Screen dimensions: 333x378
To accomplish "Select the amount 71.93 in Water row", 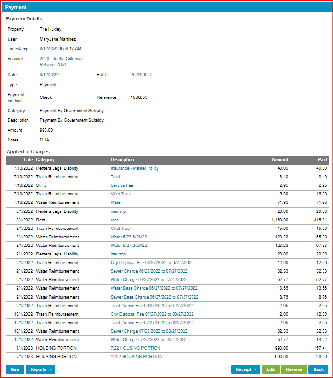I will point(283,202).
